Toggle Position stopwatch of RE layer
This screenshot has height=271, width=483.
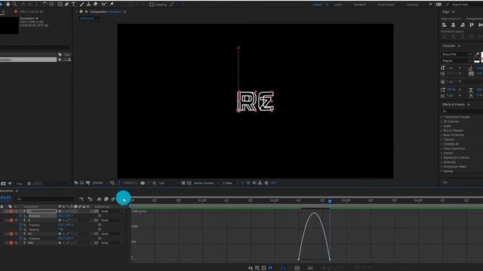coord(20,239)
